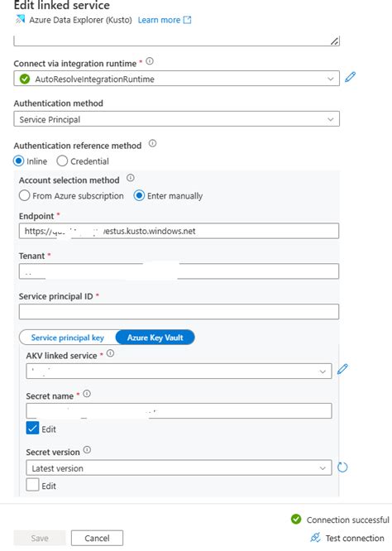392x551 pixels.
Task: Click into the Service principal ID field
Action: (x=179, y=312)
